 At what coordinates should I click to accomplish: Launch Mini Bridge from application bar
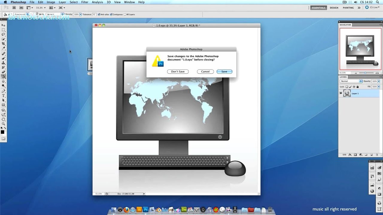[22, 7]
